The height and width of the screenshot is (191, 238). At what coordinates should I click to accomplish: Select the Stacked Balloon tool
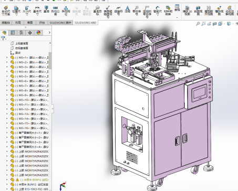(147, 12)
